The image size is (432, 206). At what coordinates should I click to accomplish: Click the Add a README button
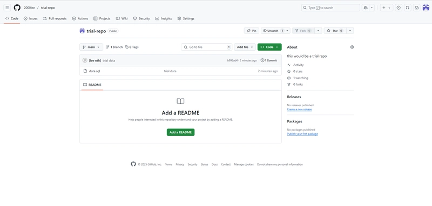(180, 132)
